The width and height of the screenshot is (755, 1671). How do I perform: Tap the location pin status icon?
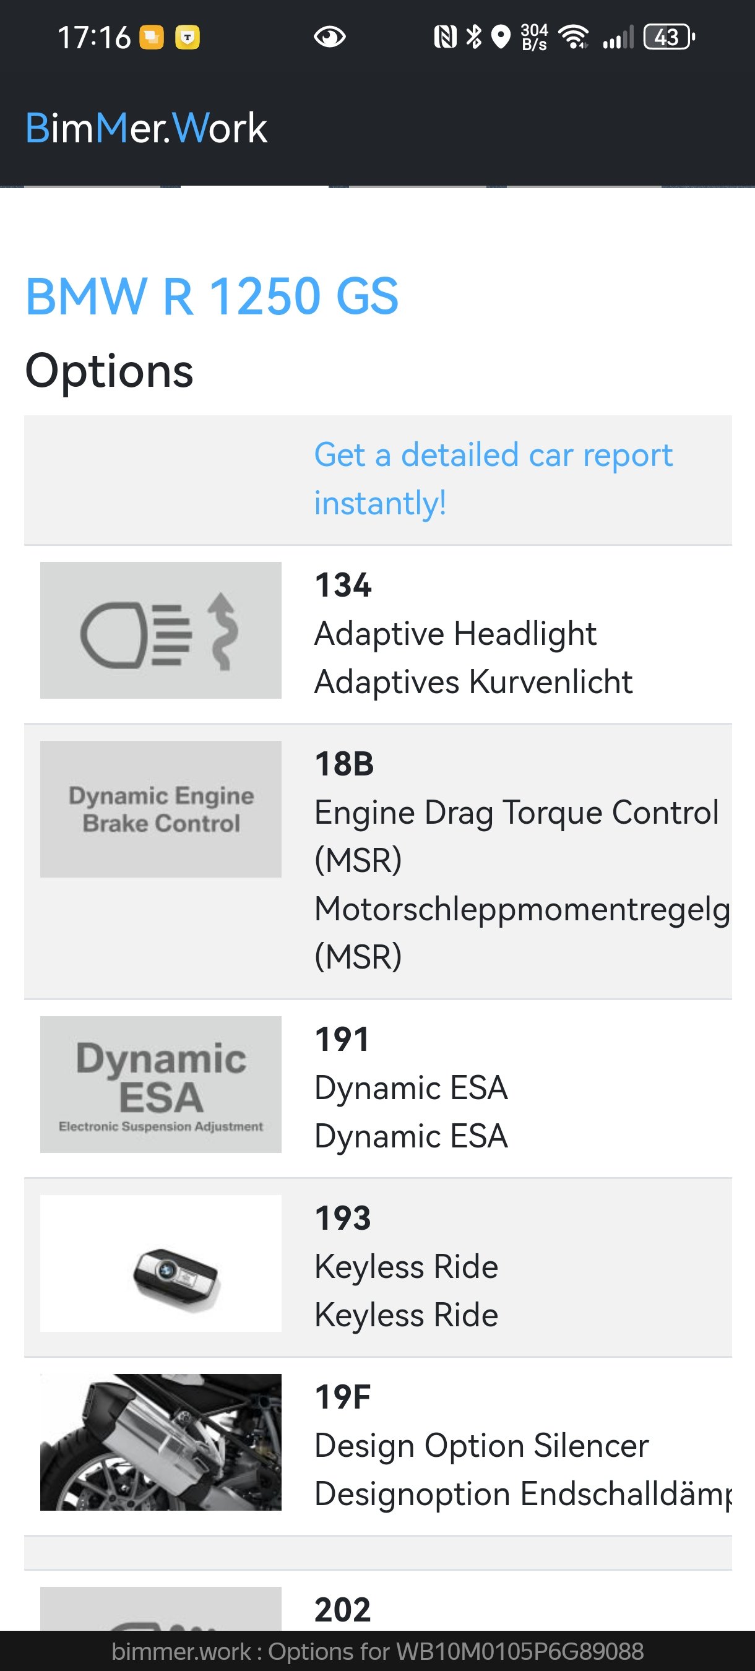[x=500, y=37]
